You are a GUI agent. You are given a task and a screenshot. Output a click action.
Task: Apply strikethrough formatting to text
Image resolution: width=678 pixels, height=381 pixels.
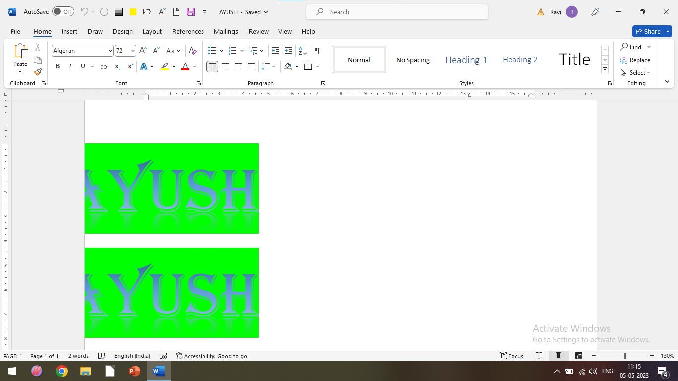pyautogui.click(x=103, y=66)
